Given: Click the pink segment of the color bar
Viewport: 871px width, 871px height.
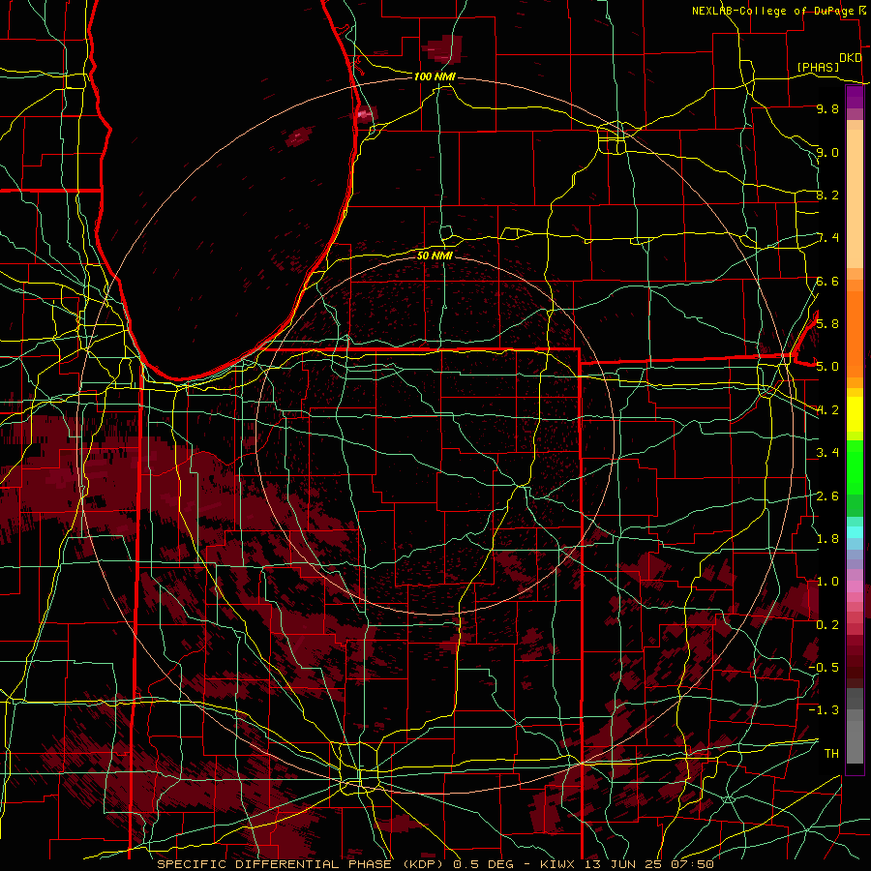Looking at the screenshot, I should click(x=855, y=586).
